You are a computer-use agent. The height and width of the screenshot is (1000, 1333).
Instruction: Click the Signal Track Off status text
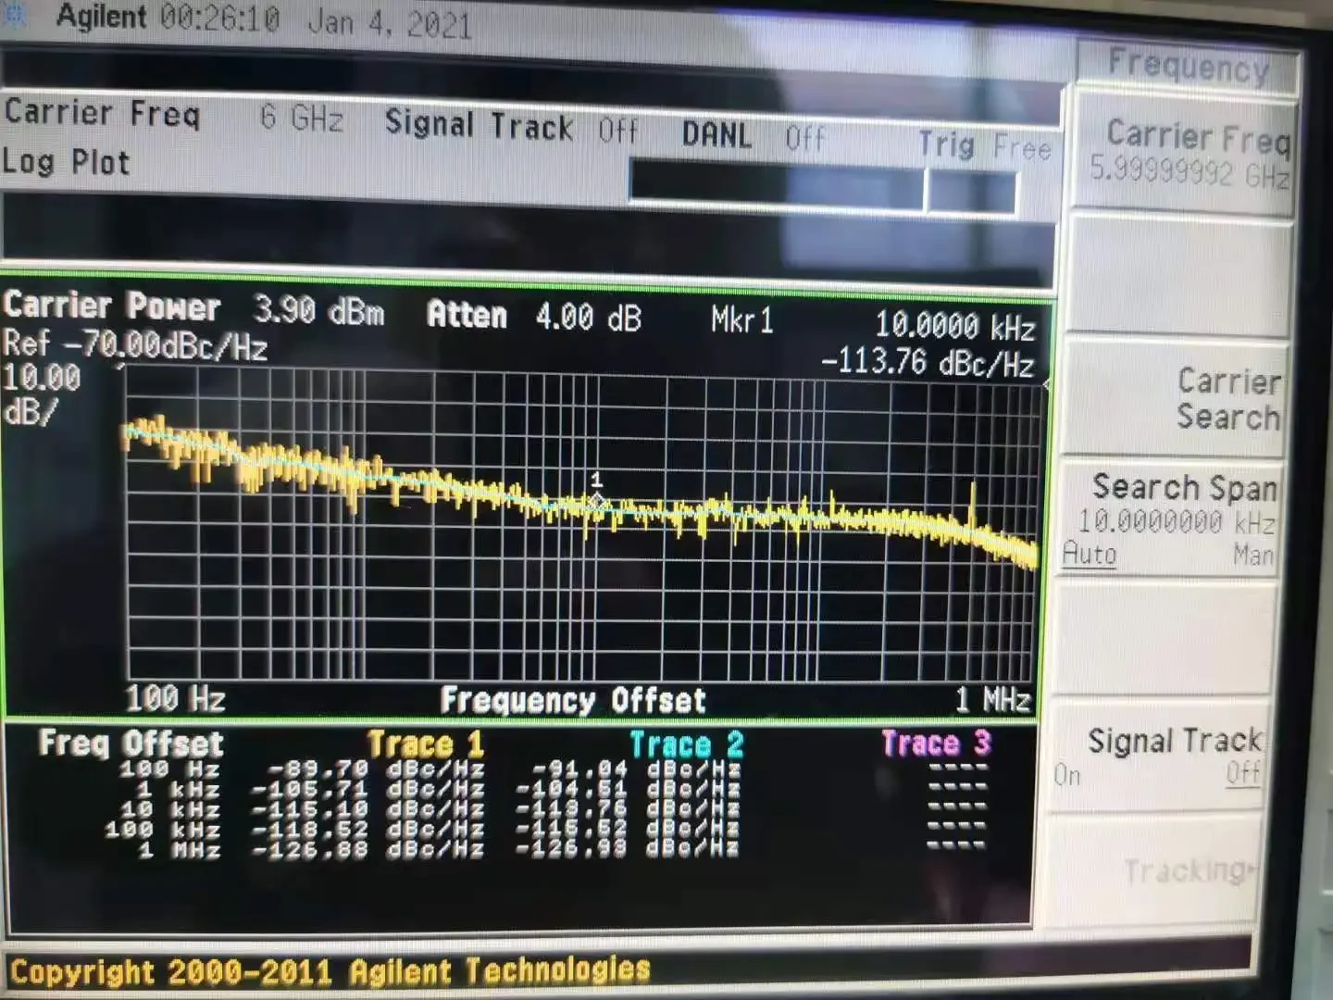point(512,127)
